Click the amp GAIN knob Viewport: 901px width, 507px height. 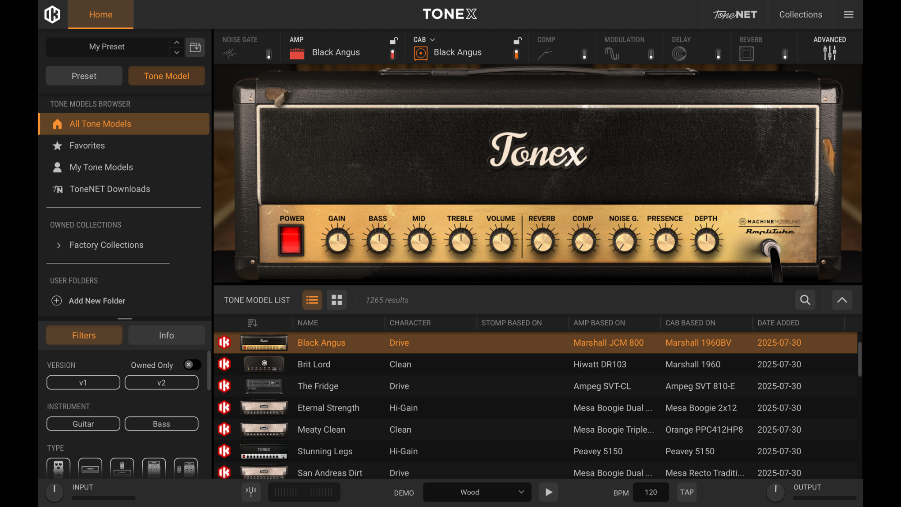(337, 241)
